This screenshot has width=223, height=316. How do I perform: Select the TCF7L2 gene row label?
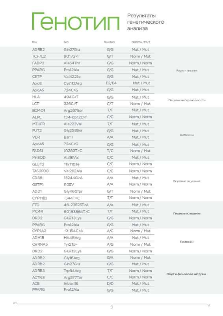coord(39,56)
